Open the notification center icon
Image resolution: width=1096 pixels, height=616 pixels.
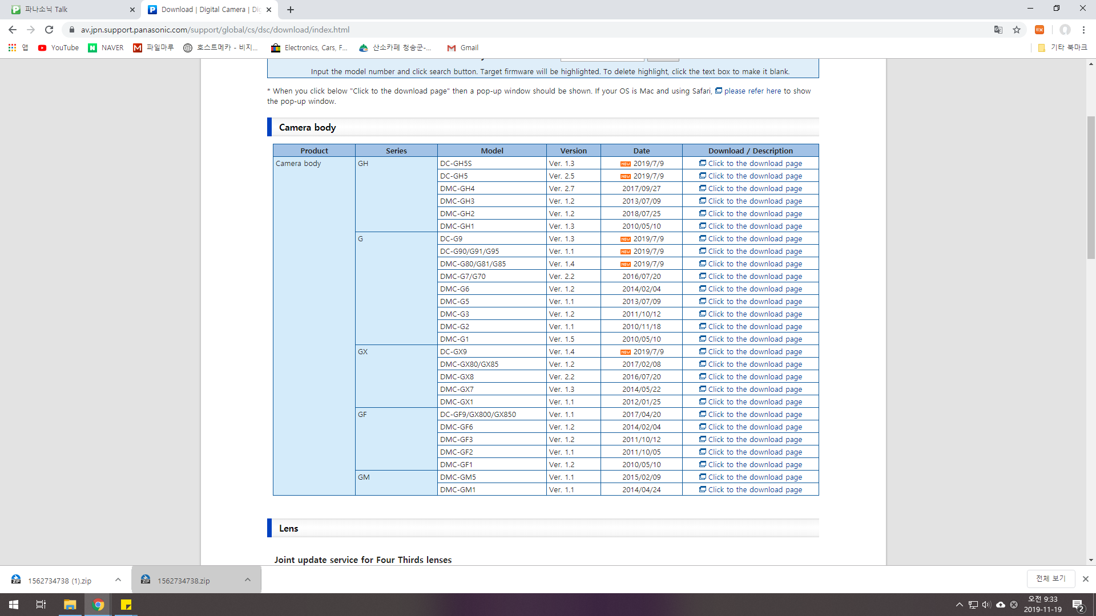(1078, 605)
